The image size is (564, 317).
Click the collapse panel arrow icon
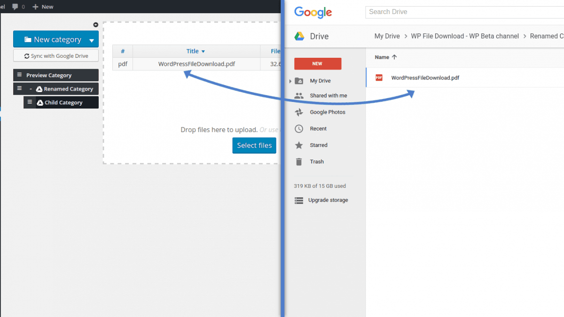96,25
